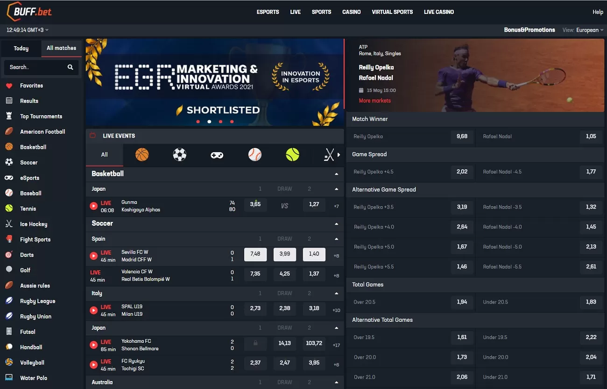
Task: Select eSports gamepad icon in sidebar
Action: (9, 178)
